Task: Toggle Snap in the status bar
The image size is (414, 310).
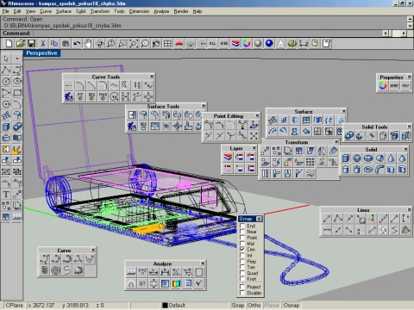Action: pyautogui.click(x=238, y=306)
